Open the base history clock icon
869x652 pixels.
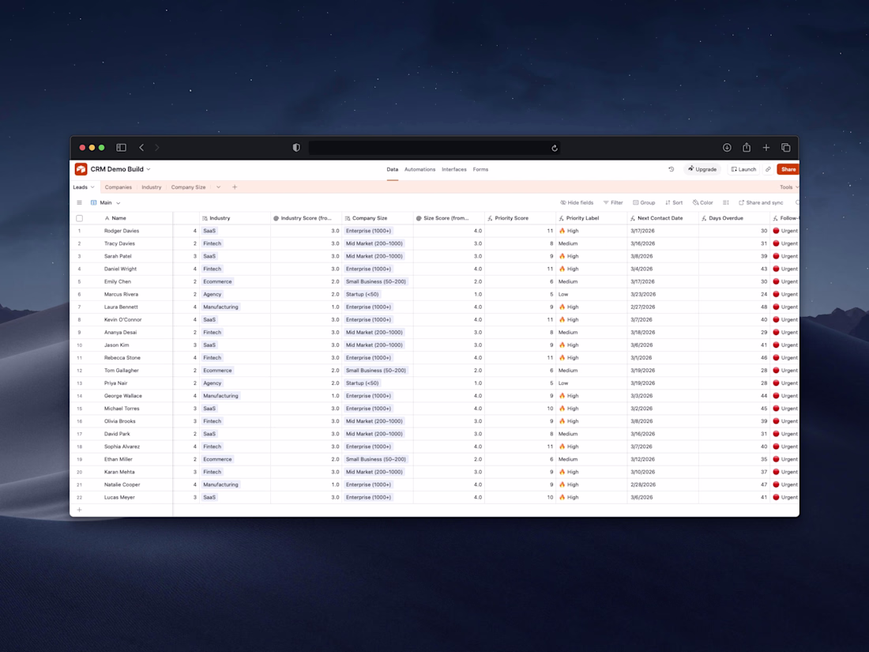click(x=671, y=169)
